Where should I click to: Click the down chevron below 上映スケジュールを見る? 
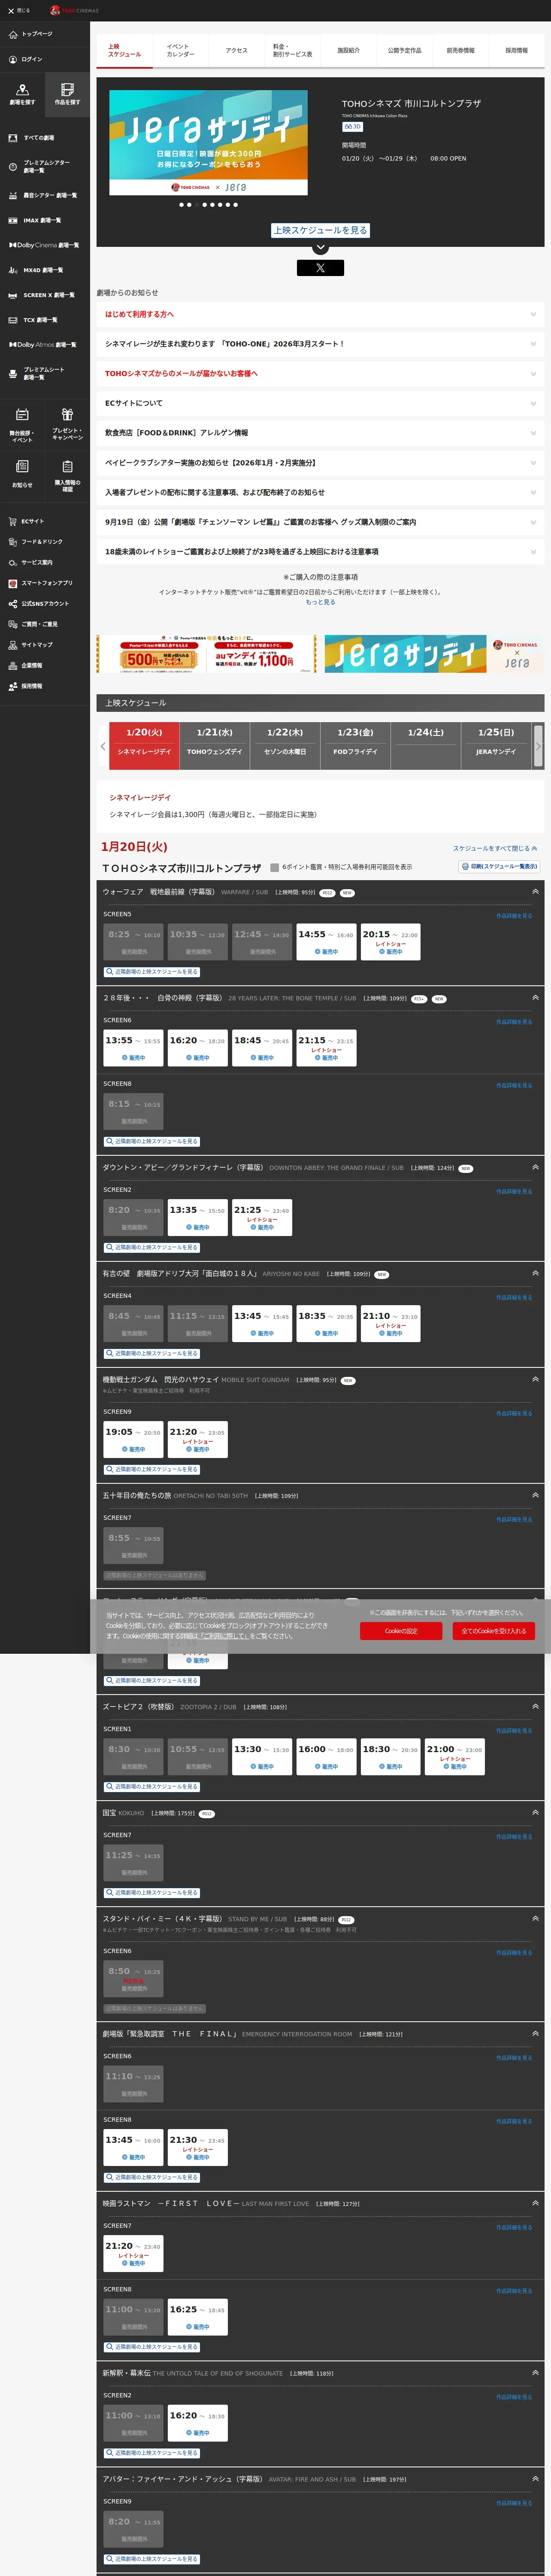320,247
